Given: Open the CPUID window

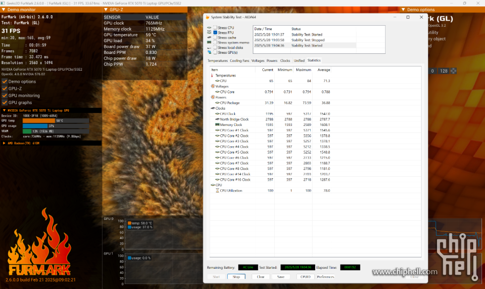Looking at the screenshot, I should (x=305, y=277).
